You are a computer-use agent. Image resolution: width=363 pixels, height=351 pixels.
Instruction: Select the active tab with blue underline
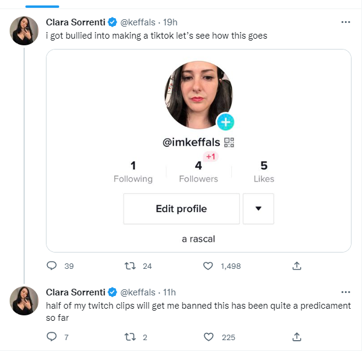42,7
